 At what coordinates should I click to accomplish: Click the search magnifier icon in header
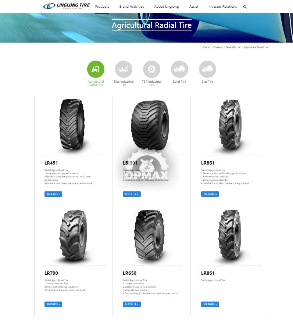click(x=245, y=7)
